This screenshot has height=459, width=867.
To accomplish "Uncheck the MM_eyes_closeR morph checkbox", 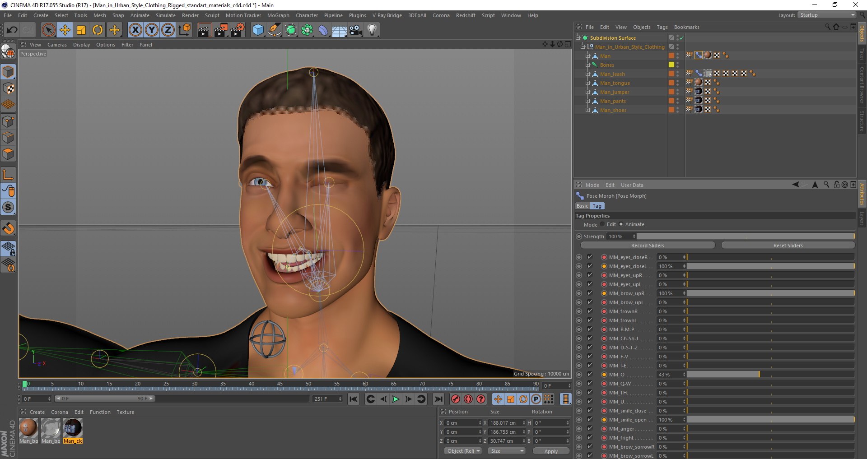I will click(590, 257).
